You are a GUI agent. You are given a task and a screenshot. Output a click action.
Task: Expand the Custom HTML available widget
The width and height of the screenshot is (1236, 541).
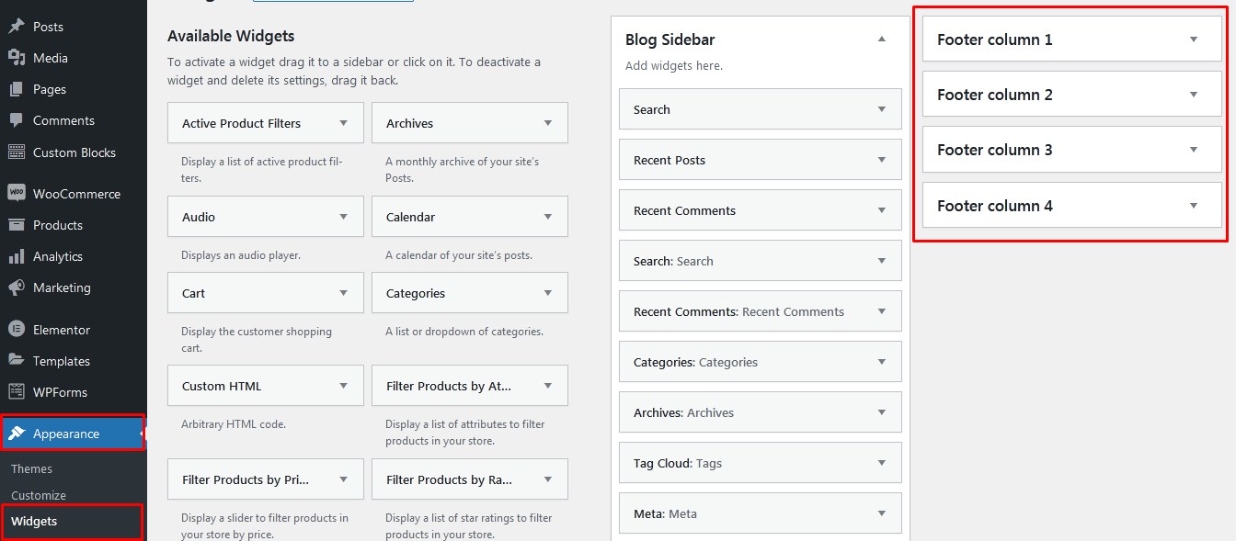point(344,386)
